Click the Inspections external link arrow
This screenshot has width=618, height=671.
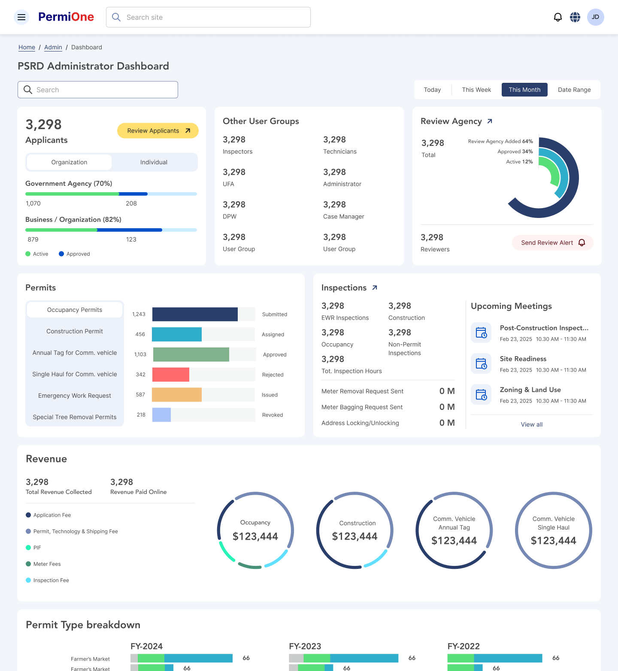375,288
